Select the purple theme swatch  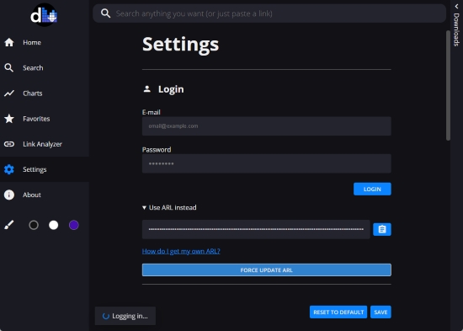click(74, 225)
